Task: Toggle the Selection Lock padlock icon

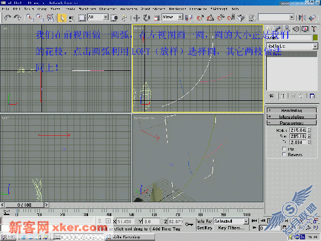Action: click(100, 221)
